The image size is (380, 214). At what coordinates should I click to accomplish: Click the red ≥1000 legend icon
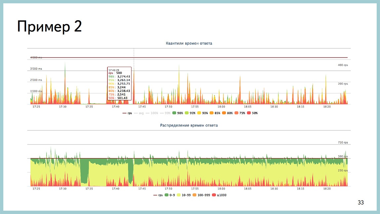tap(213, 195)
